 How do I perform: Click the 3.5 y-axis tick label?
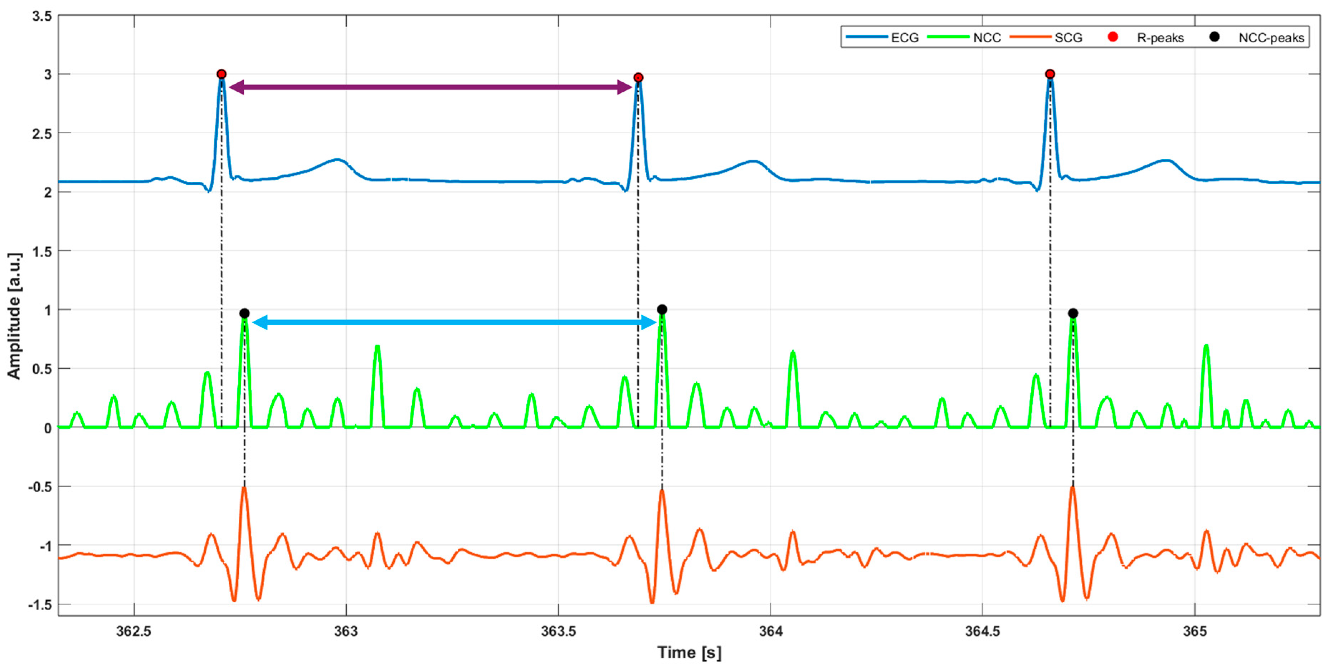pos(42,16)
